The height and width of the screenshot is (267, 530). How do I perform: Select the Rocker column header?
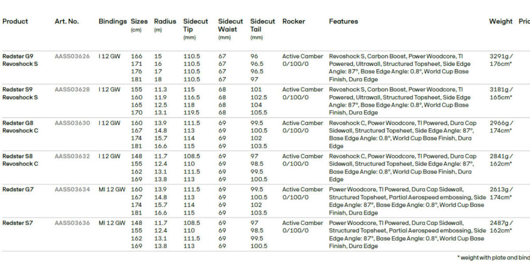click(293, 22)
